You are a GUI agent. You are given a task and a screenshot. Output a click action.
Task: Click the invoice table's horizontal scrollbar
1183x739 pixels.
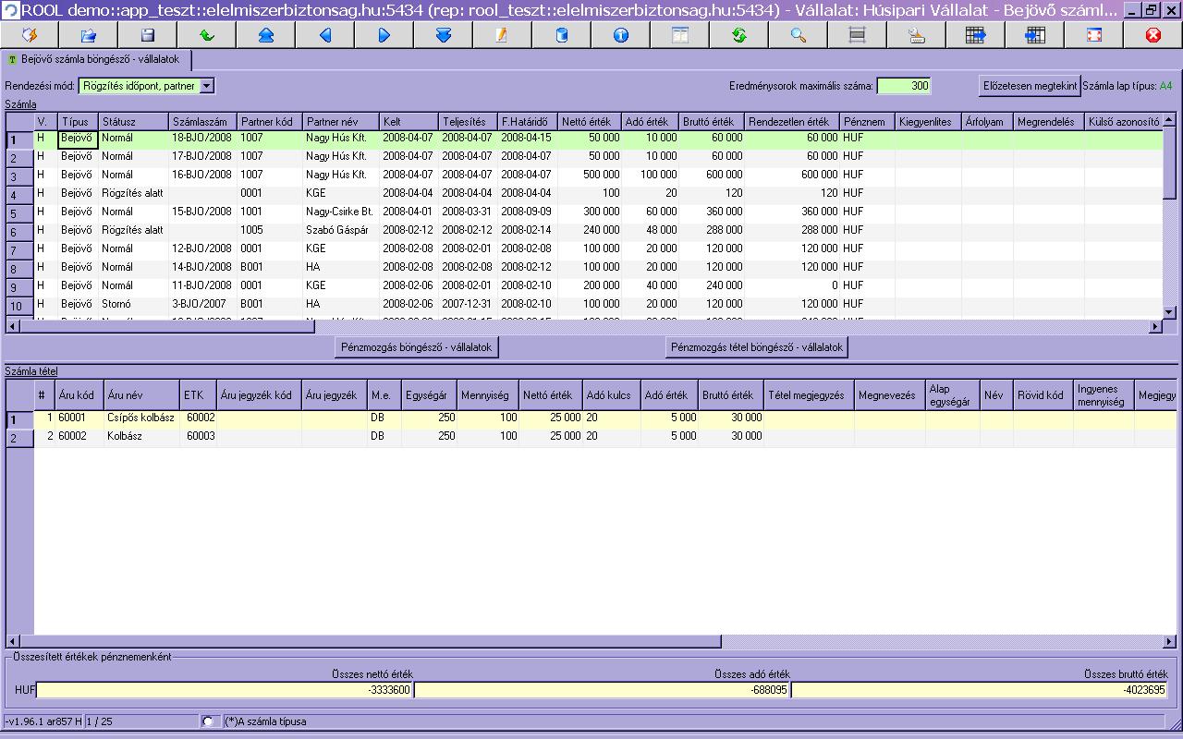coord(166,326)
